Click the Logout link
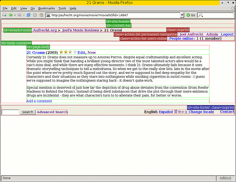The height and width of the screenshot is (182, 236). coord(227,34)
